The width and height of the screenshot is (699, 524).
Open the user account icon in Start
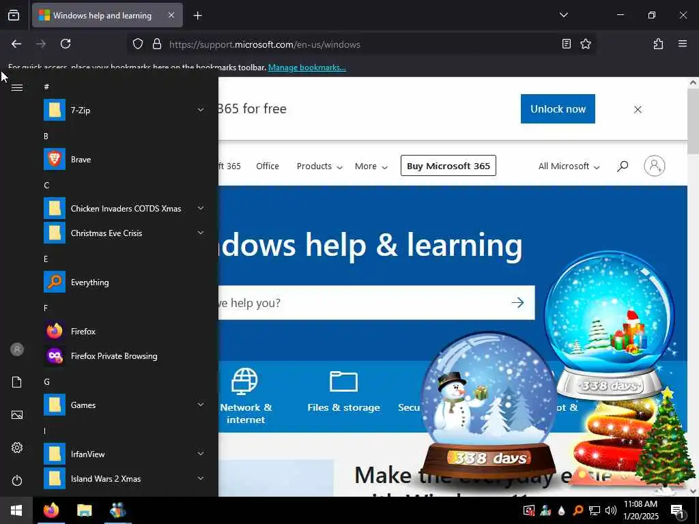pos(17,349)
